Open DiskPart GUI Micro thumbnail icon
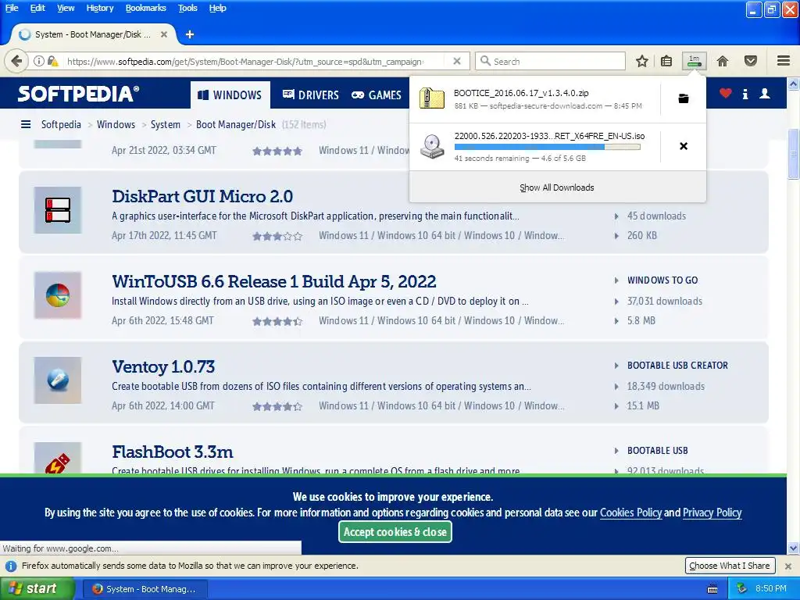This screenshot has height=600, width=800. tap(58, 210)
